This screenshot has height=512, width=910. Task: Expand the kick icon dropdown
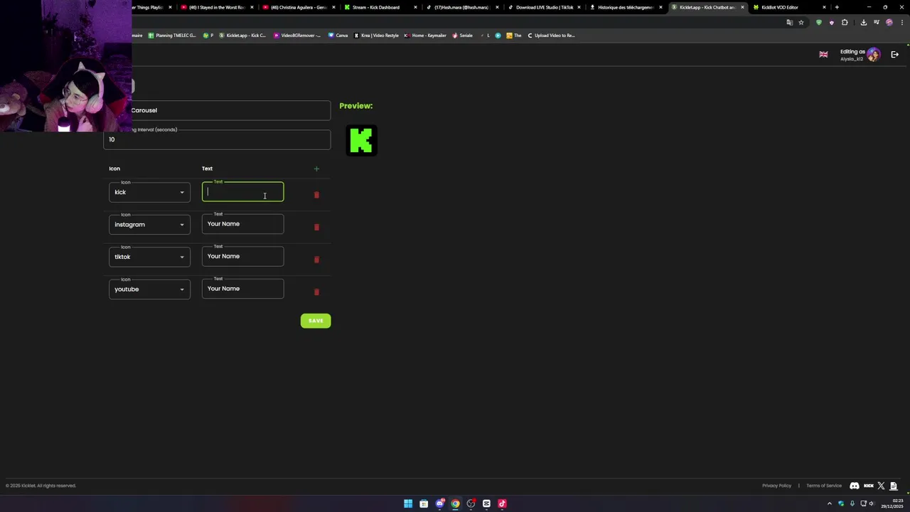(x=149, y=192)
